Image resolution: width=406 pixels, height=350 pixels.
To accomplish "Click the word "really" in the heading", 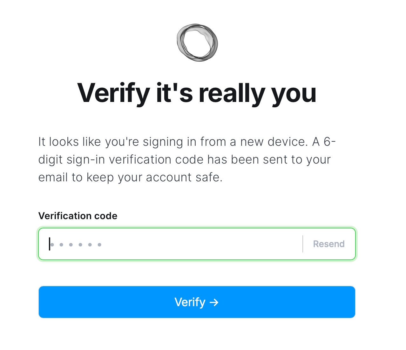I will 232,93.
